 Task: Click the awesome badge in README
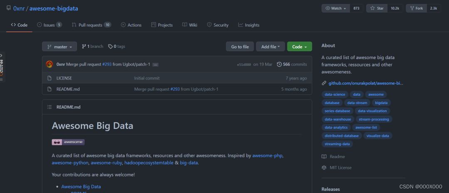point(68,142)
